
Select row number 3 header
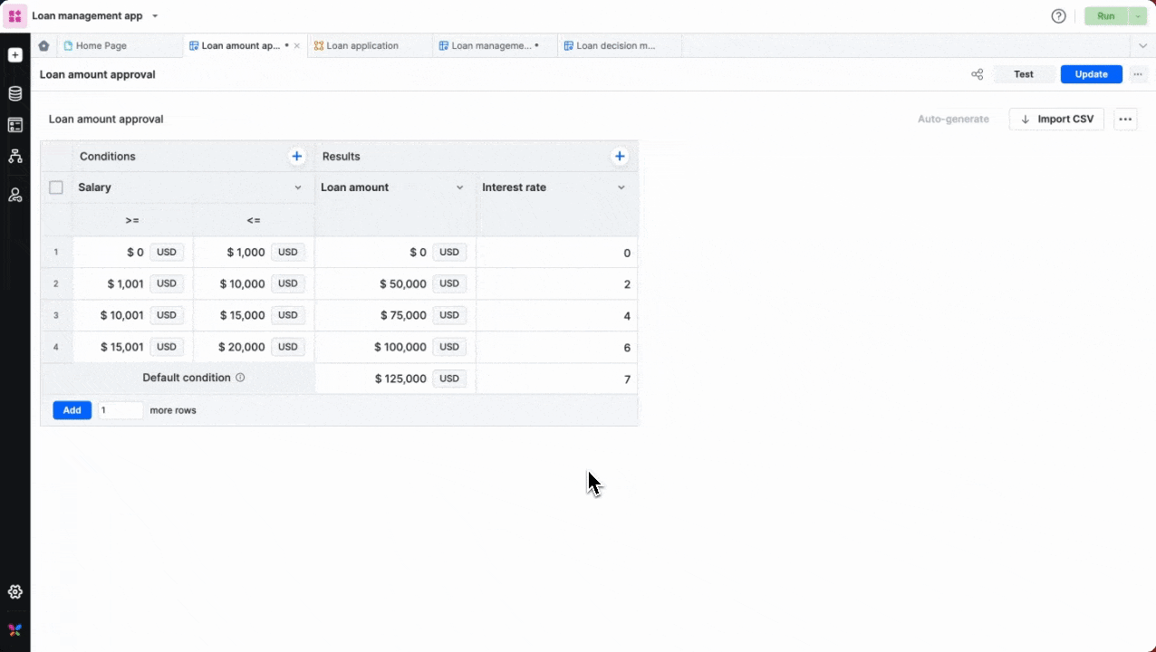point(56,315)
